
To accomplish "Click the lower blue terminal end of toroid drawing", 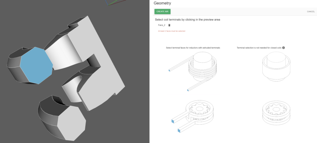I will [179, 131].
